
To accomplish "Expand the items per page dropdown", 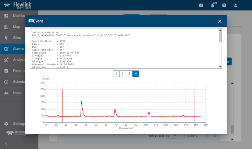I will tap(171, 136).
